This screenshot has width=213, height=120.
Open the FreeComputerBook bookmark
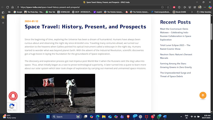coord(161,12)
